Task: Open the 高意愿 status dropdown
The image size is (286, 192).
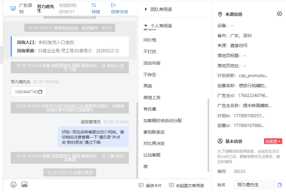Action: click(273, 141)
